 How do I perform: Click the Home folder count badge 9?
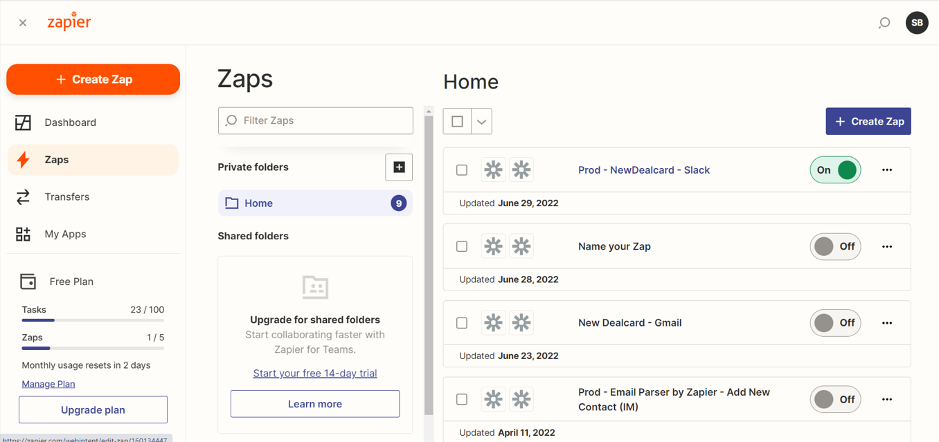(398, 203)
